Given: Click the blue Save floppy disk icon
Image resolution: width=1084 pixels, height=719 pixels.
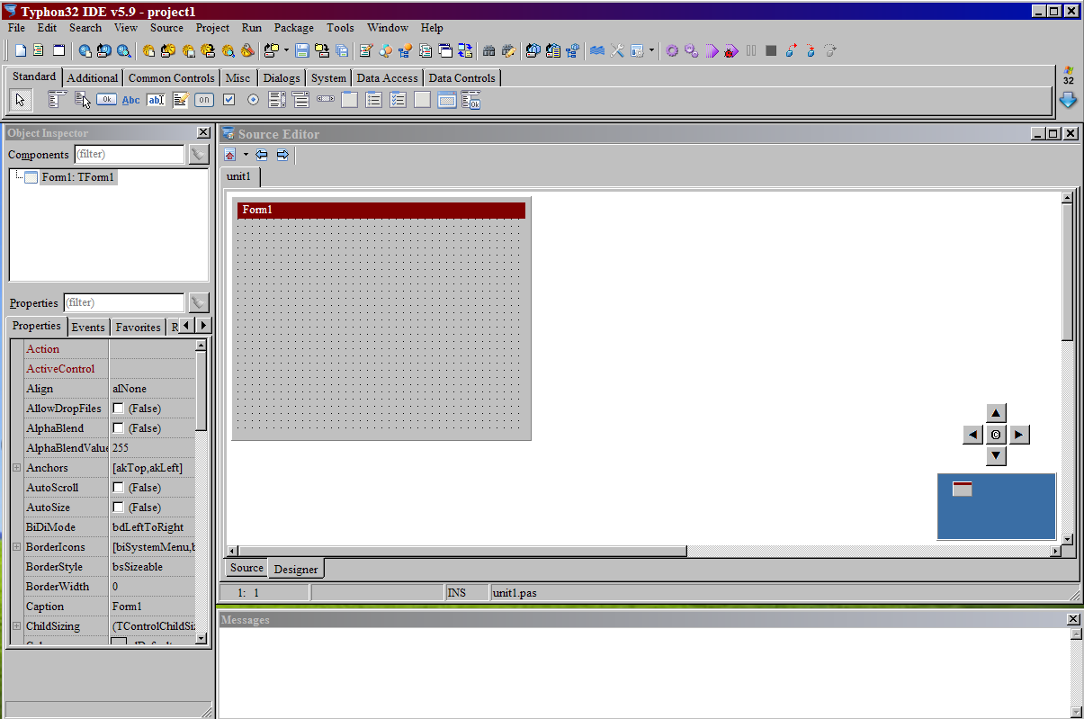Looking at the screenshot, I should tap(302, 50).
